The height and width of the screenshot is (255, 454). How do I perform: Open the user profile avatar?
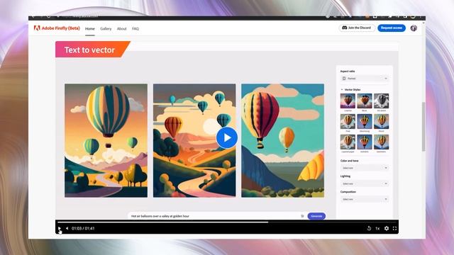click(x=414, y=28)
